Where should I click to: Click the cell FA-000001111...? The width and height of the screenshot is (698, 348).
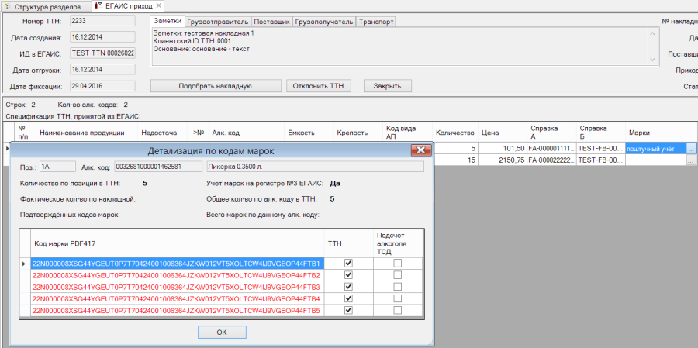click(x=551, y=149)
